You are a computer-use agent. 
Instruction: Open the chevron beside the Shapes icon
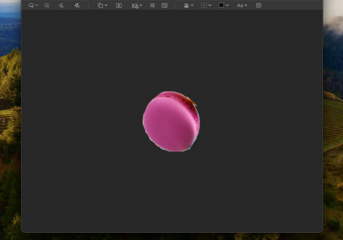tap(106, 5)
